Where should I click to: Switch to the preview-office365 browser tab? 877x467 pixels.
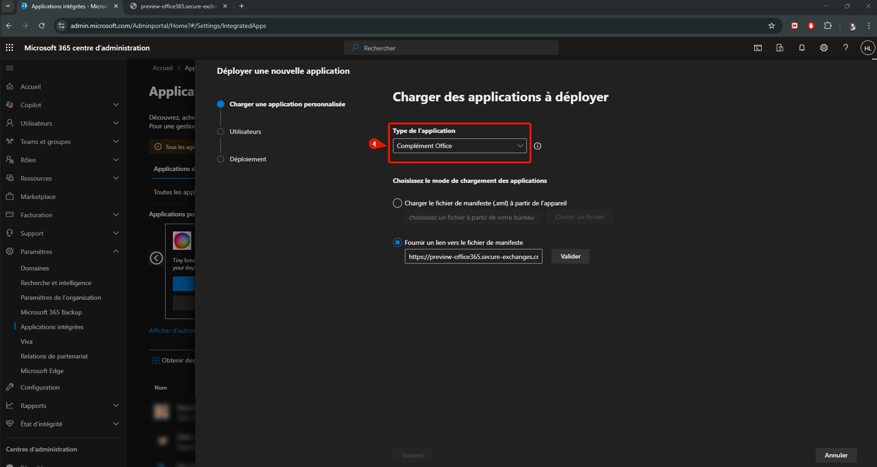(x=178, y=6)
